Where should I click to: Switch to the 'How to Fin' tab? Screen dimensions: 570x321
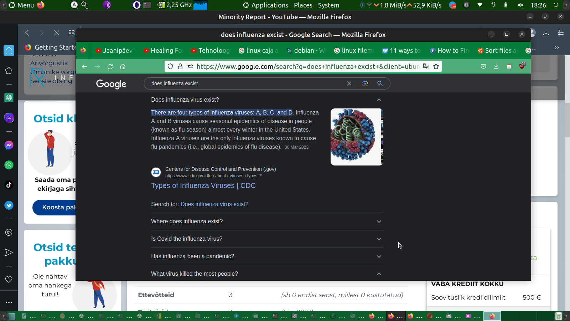click(x=449, y=51)
